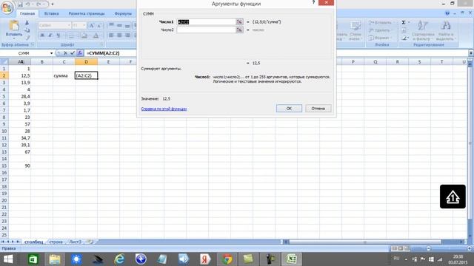
Task: Open the dialog help question mark
Action: point(313,2)
